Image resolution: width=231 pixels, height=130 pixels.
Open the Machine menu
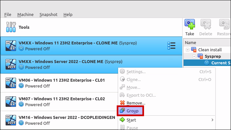(x=25, y=15)
